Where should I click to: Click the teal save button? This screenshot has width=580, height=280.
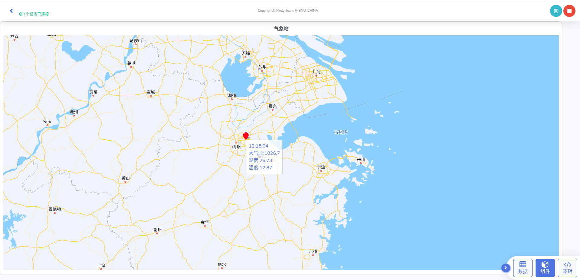tap(556, 11)
